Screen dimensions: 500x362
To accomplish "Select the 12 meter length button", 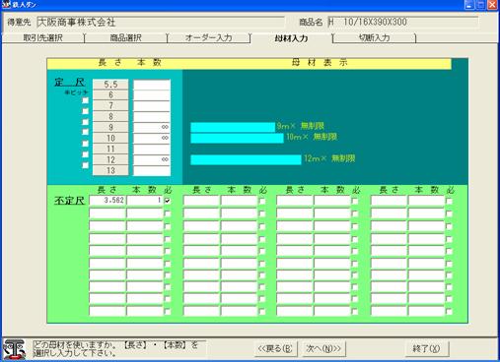I will tap(110, 159).
